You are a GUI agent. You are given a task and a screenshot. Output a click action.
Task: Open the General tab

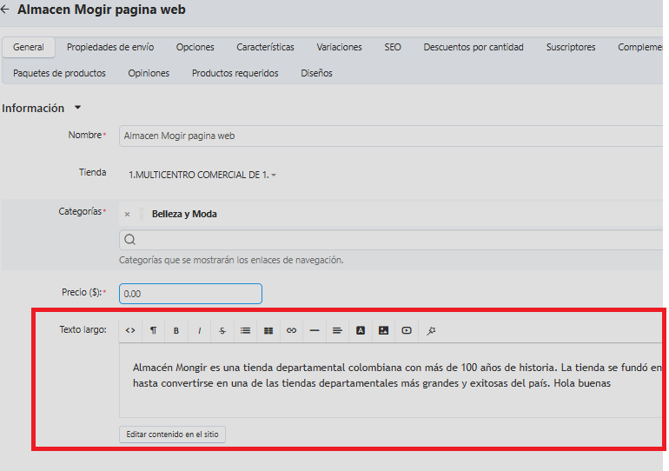point(29,47)
